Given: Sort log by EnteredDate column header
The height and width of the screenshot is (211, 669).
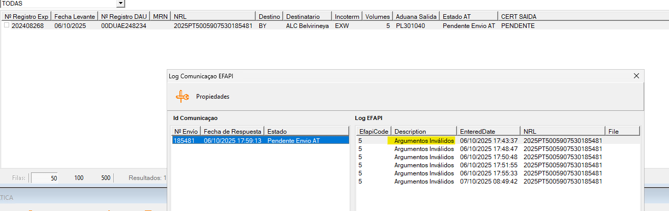Looking at the screenshot, I should pos(477,131).
